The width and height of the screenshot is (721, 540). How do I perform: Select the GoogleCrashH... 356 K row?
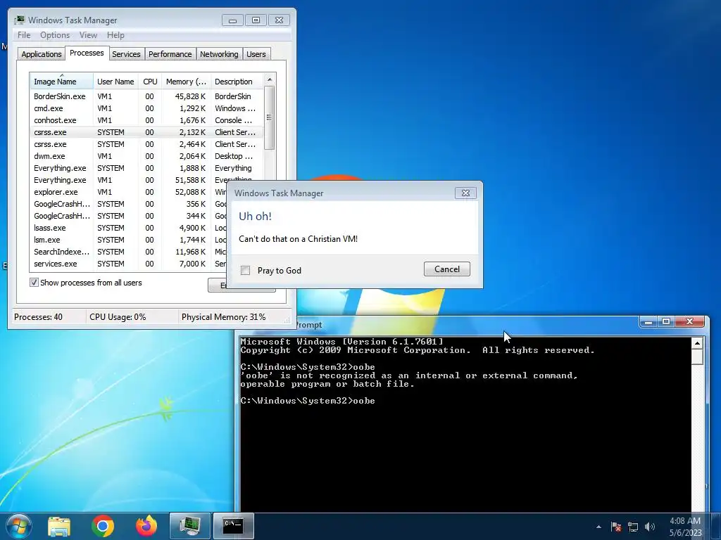129,204
